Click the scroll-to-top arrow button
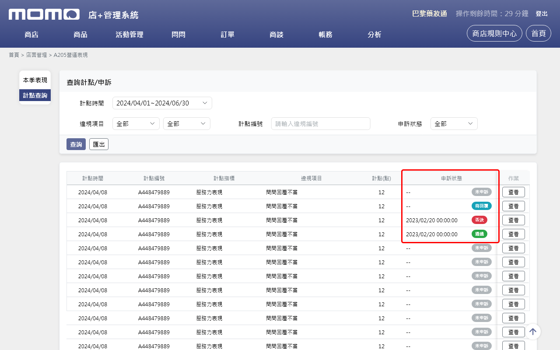The image size is (560, 350). coord(532,332)
